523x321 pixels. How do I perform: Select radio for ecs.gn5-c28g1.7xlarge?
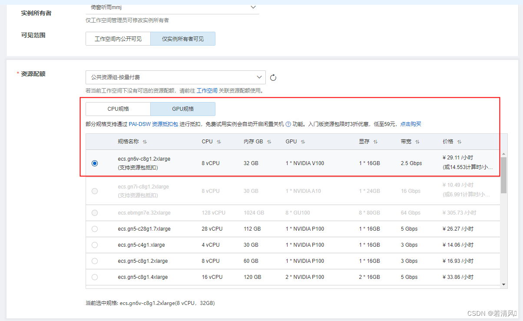point(95,229)
